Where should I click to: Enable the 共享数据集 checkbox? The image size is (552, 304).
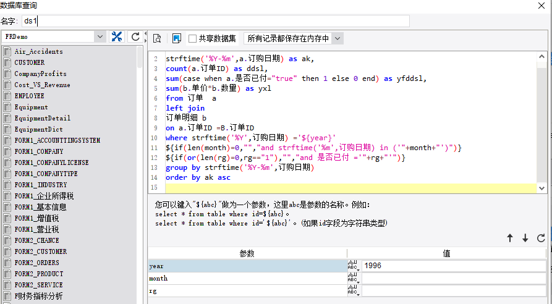click(x=193, y=39)
